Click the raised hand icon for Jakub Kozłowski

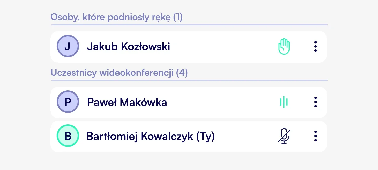point(284,46)
